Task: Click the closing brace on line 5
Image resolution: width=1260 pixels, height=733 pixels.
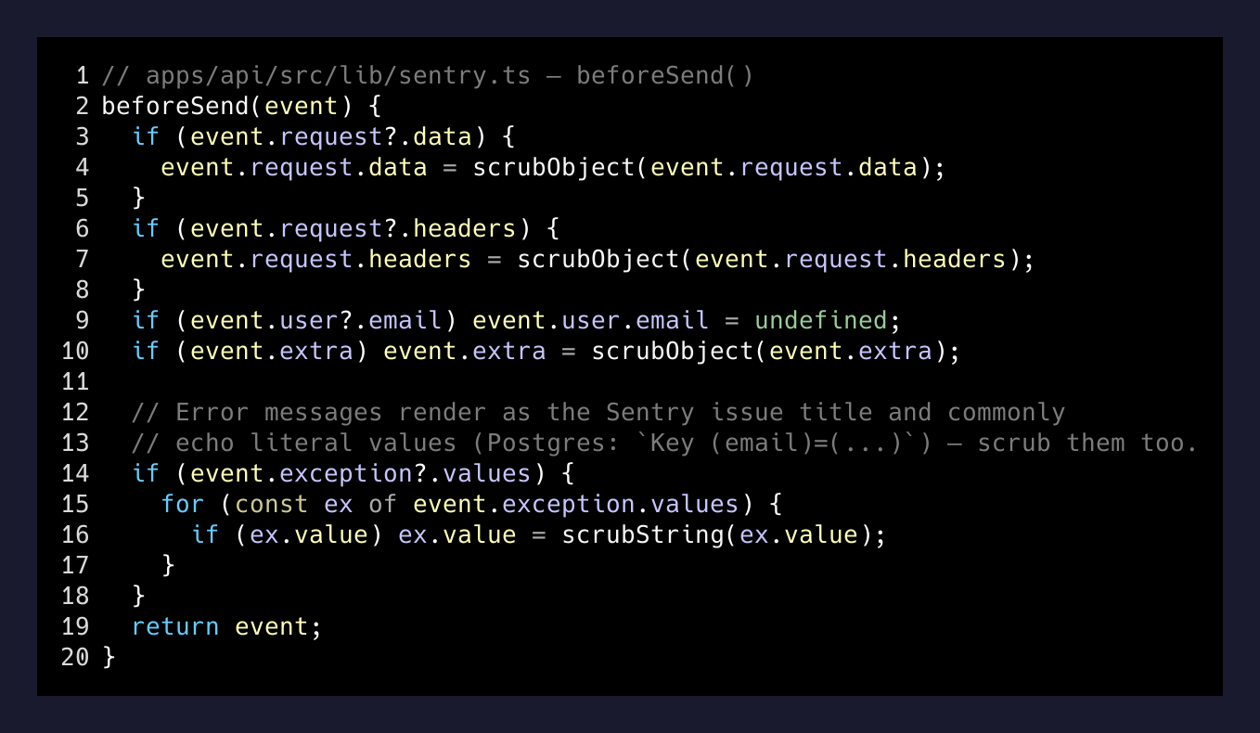Action: [139, 198]
